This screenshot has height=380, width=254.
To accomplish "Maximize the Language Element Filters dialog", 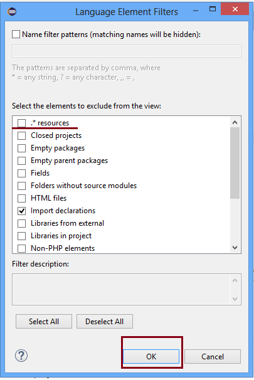I will tap(213, 9).
